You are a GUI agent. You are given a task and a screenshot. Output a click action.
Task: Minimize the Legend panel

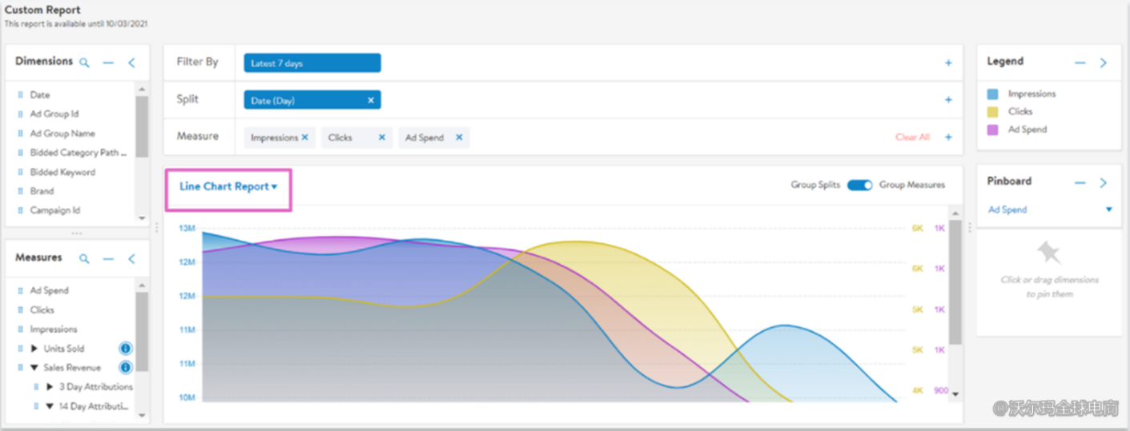1080,62
